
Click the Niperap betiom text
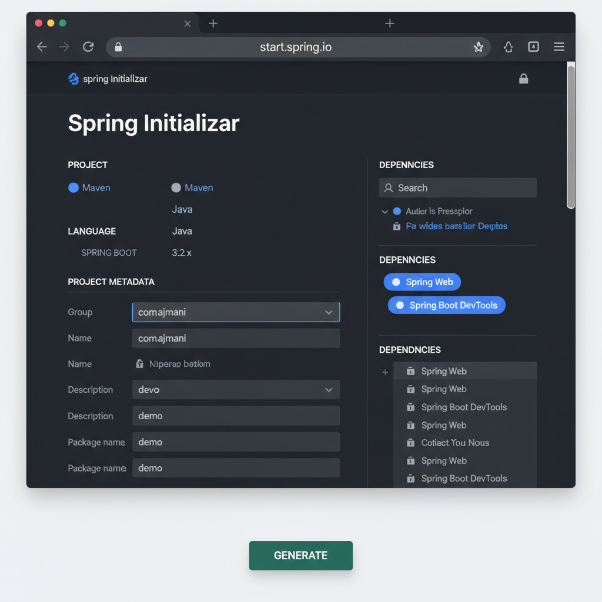pyautogui.click(x=180, y=364)
